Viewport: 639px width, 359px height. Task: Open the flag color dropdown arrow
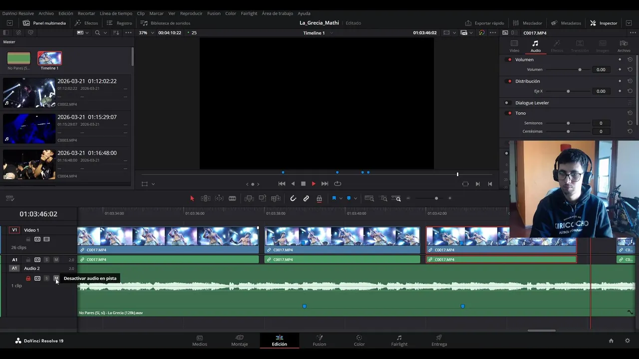341,198
